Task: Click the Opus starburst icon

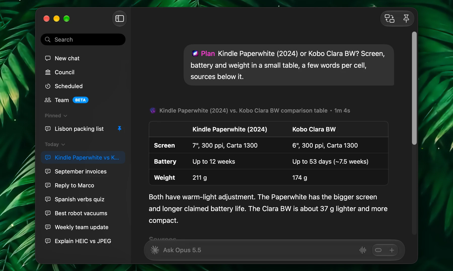Action: point(155,250)
